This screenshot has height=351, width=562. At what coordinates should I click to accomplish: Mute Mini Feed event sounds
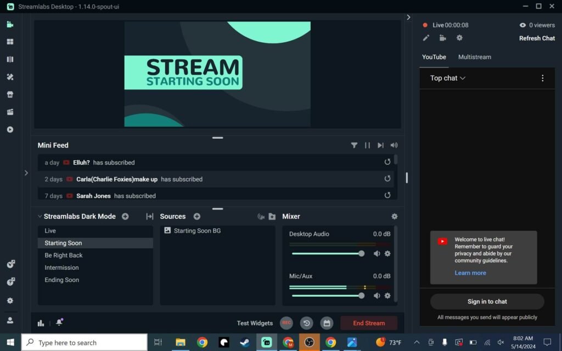pyautogui.click(x=394, y=145)
